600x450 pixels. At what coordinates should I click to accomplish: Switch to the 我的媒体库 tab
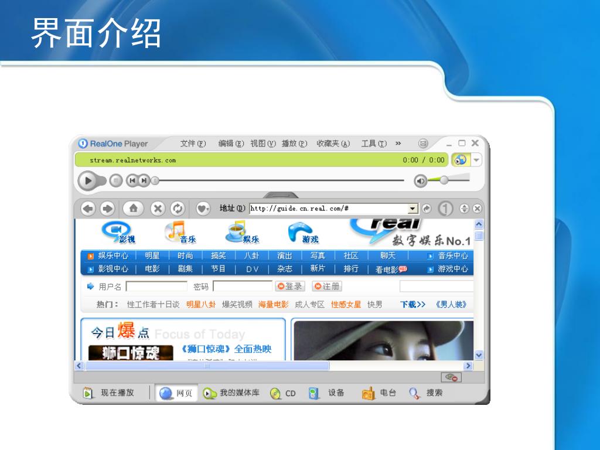[x=231, y=393]
